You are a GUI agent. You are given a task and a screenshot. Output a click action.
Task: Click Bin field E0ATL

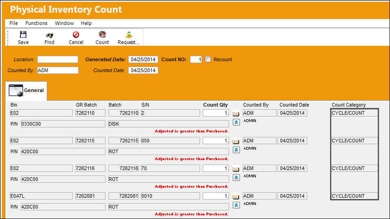pyautogui.click(x=41, y=196)
